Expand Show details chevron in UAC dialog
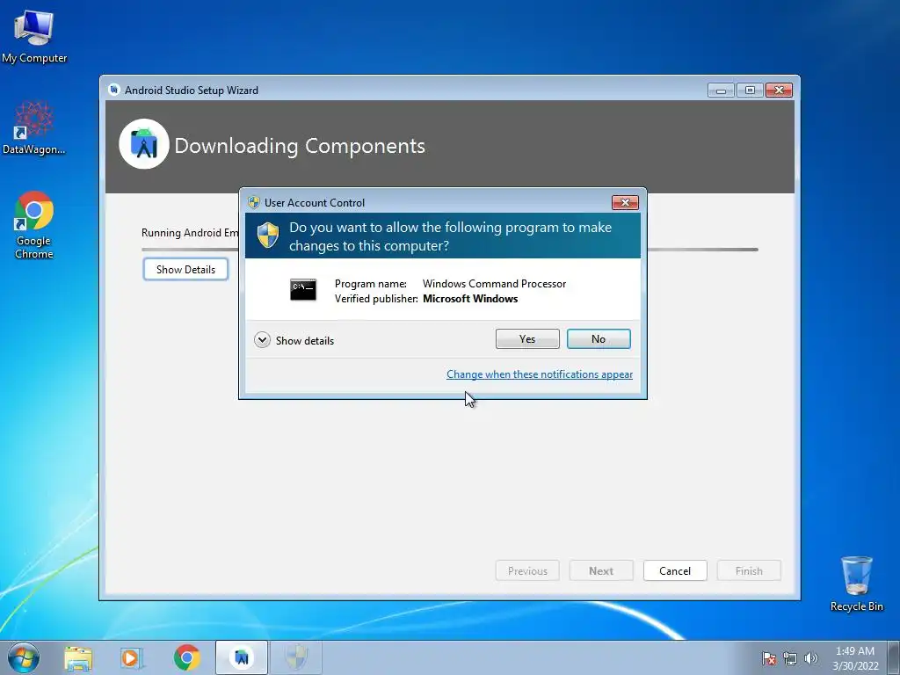Image resolution: width=900 pixels, height=675 pixels. pos(262,340)
